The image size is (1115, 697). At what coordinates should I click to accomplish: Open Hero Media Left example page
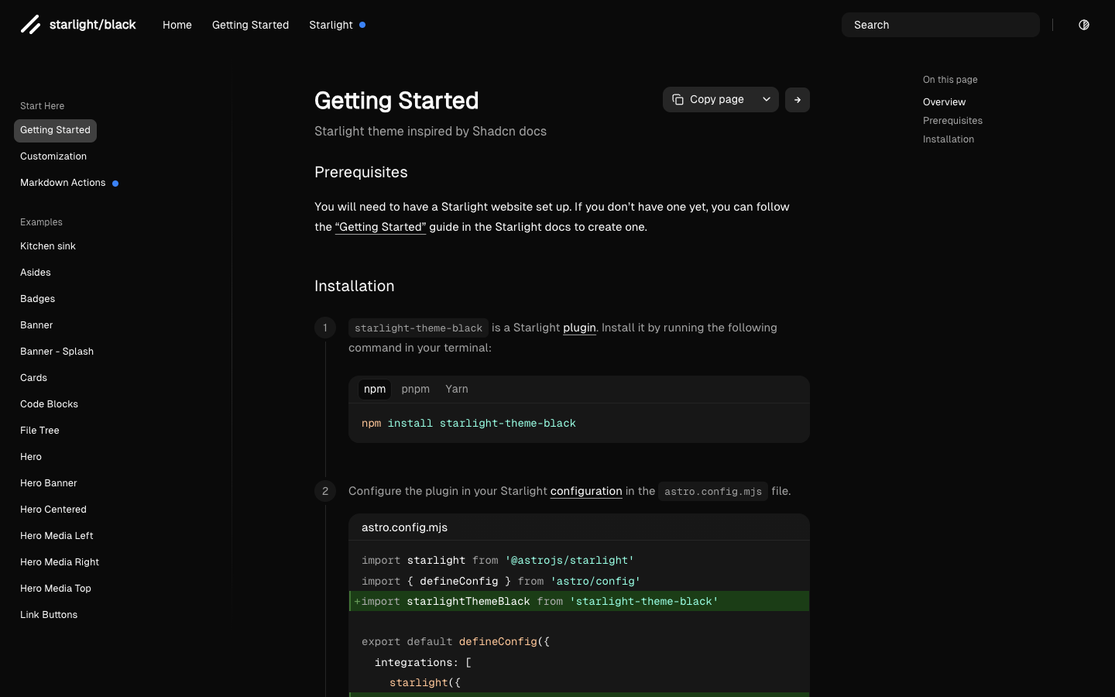pyautogui.click(x=57, y=536)
